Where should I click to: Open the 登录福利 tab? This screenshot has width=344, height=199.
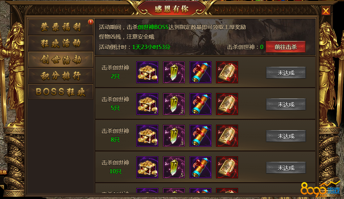tap(61, 27)
